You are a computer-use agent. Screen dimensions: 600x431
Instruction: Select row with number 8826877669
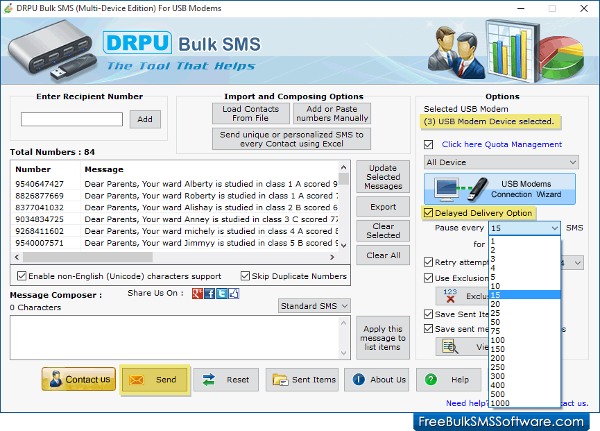pyautogui.click(x=175, y=196)
